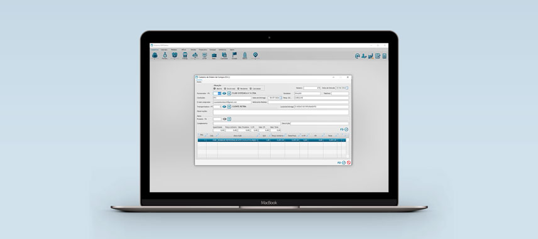The height and width of the screenshot is (239, 538).
Task: Open the Transportadora dropdown arrow
Action: pos(229,107)
